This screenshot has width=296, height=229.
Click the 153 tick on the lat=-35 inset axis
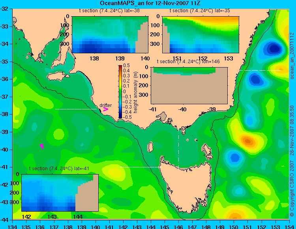(229, 58)
